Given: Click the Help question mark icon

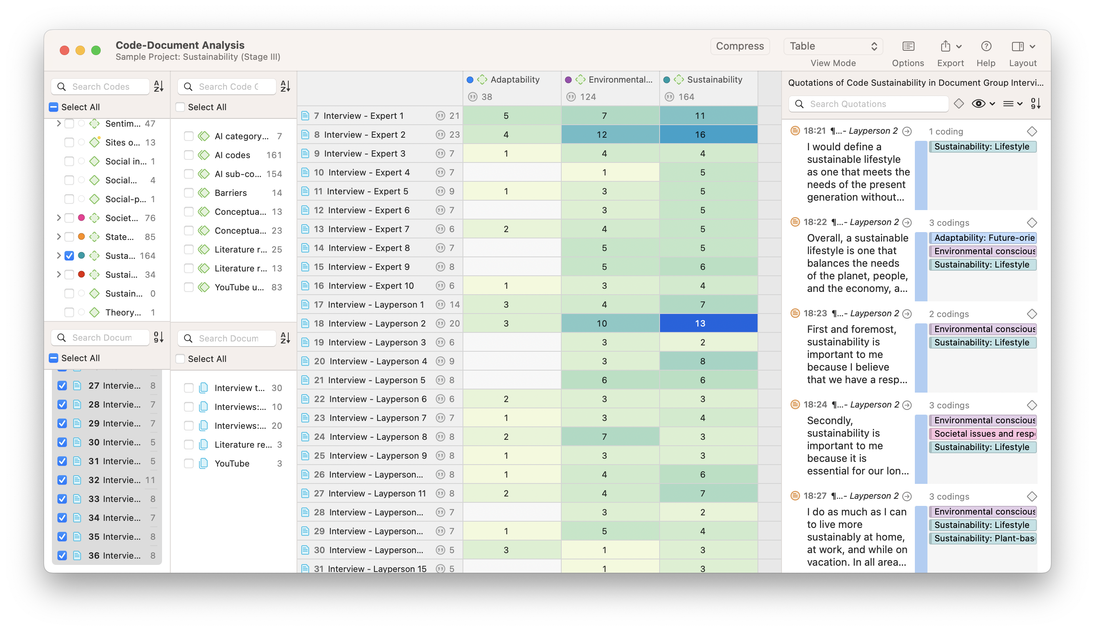Looking at the screenshot, I should [x=986, y=46].
